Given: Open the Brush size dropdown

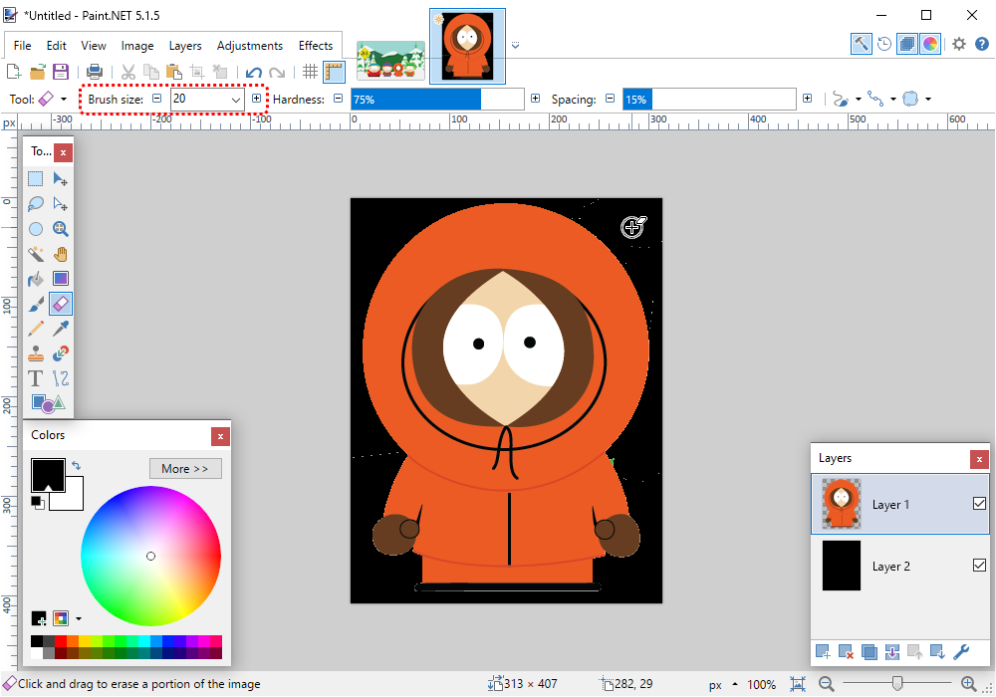Looking at the screenshot, I should (x=236, y=100).
